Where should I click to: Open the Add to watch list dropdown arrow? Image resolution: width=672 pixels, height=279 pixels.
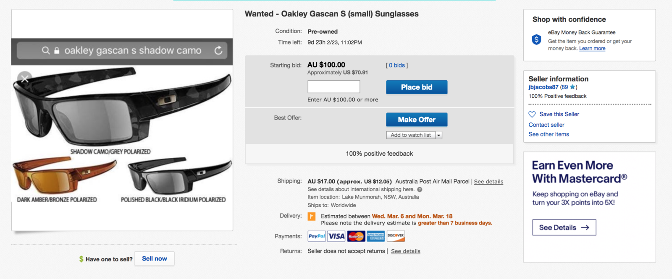pos(439,135)
